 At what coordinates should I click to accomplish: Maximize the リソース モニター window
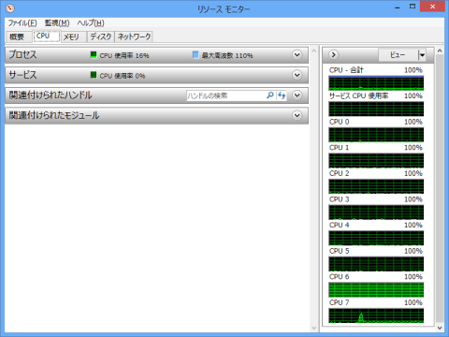(x=413, y=7)
